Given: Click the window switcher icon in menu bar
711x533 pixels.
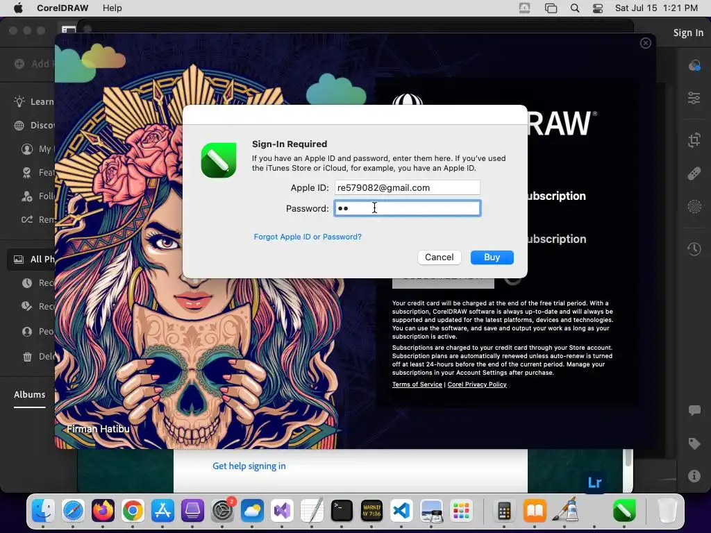Looking at the screenshot, I should pyautogui.click(x=551, y=8).
